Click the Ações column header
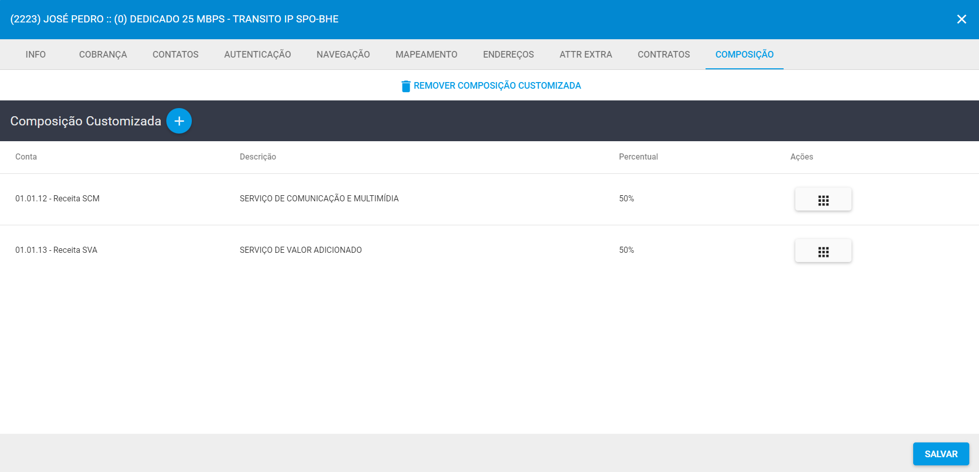Viewport: 979px width, 472px height. (x=801, y=157)
